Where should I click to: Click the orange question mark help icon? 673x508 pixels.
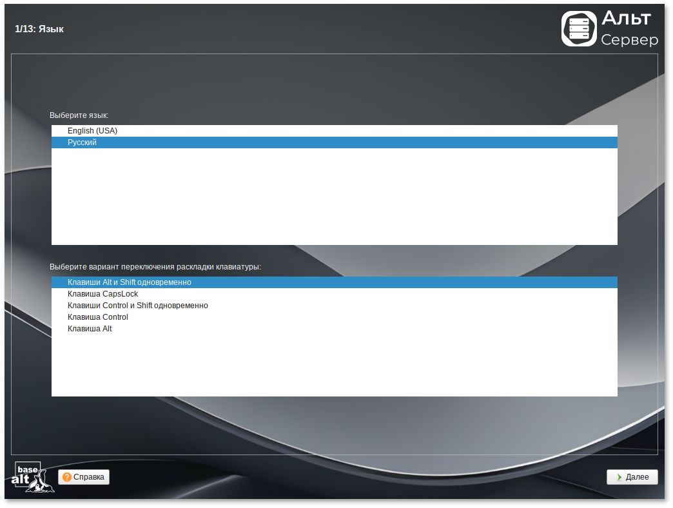point(67,477)
